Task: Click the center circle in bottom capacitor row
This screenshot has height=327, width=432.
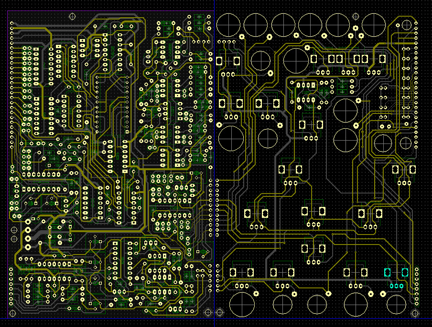Action: [x=317, y=304]
